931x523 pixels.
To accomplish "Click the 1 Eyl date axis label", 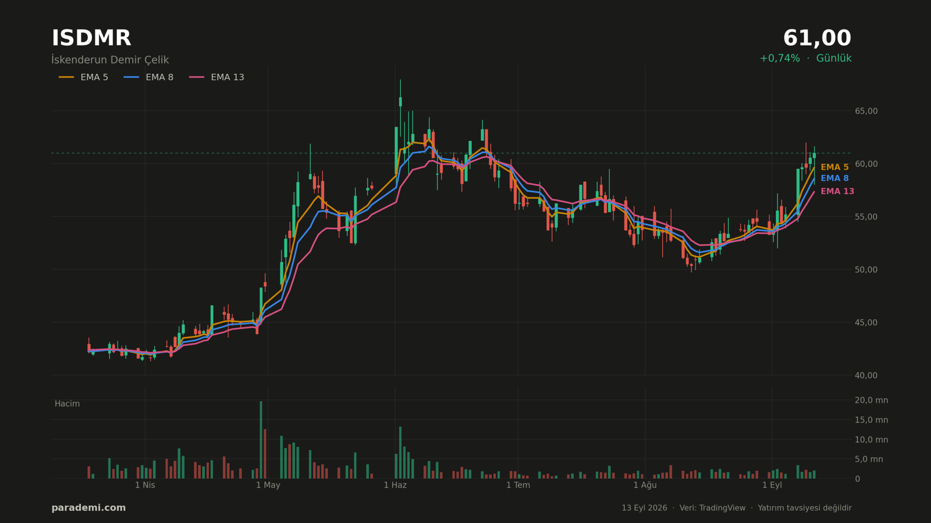I will 772,485.
